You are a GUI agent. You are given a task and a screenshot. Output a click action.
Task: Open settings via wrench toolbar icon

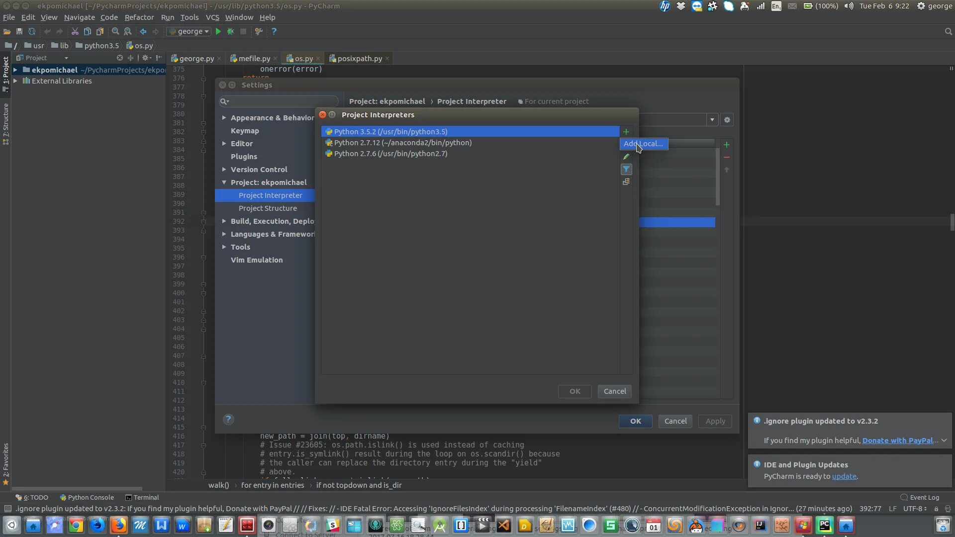pyautogui.click(x=259, y=31)
